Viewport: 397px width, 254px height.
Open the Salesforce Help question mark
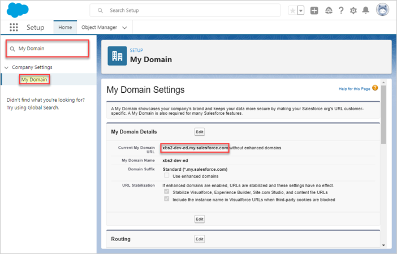point(341,11)
